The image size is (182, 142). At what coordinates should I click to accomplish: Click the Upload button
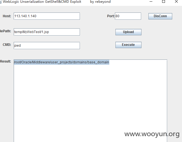128,32
